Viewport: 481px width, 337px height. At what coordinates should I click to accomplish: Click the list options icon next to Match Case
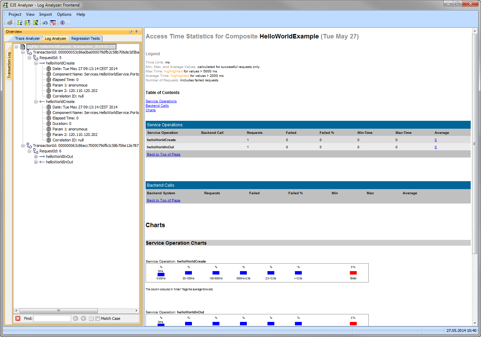[91, 318]
